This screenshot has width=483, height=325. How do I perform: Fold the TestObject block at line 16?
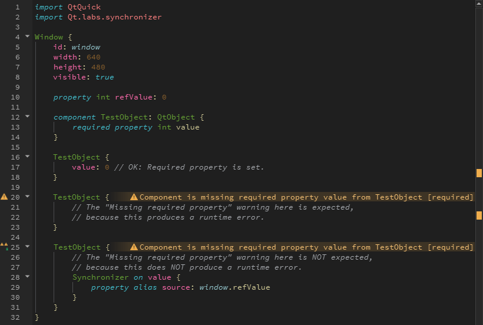coord(27,157)
